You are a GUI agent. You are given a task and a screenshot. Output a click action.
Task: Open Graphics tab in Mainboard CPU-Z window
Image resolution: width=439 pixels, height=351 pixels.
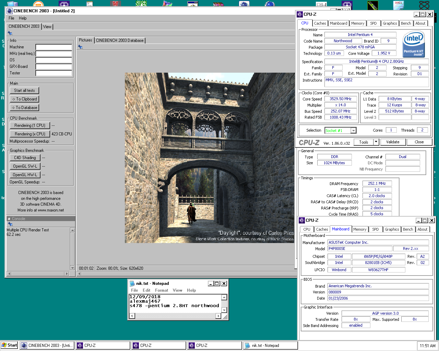(392, 229)
